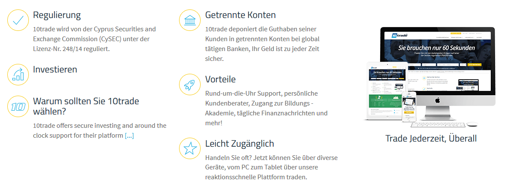The width and height of the screenshot is (508, 187).
Task: Click the checkmark icon beside Regulierung
Action: [x=18, y=20]
